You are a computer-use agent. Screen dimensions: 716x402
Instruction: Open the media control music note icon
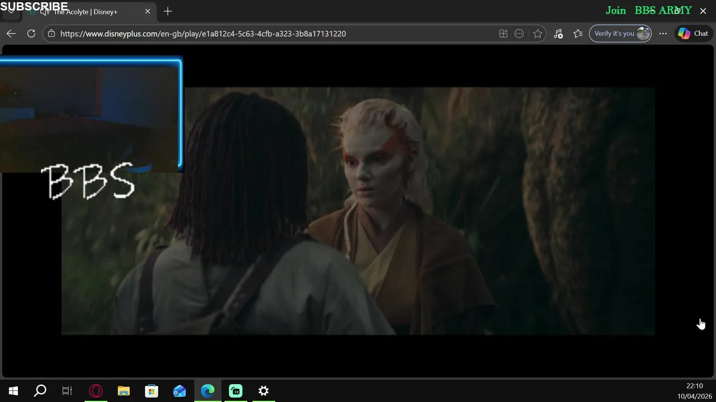pos(558,33)
